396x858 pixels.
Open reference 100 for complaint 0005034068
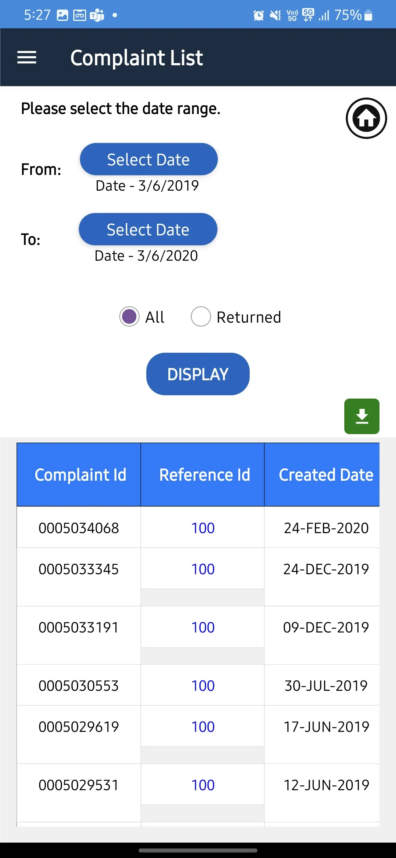(x=203, y=528)
